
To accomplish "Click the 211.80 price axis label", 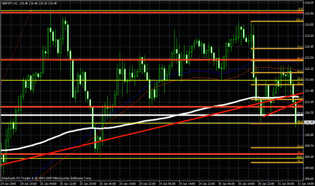I will [x=309, y=80].
